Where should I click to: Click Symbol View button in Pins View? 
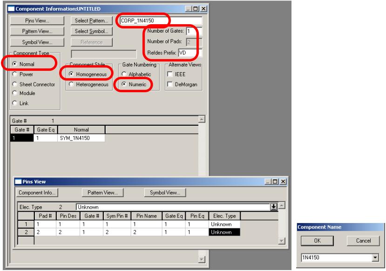coord(165,192)
